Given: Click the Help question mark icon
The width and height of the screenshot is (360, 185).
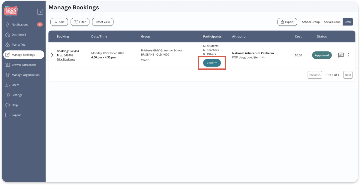Looking at the screenshot, I should [x=8, y=105].
